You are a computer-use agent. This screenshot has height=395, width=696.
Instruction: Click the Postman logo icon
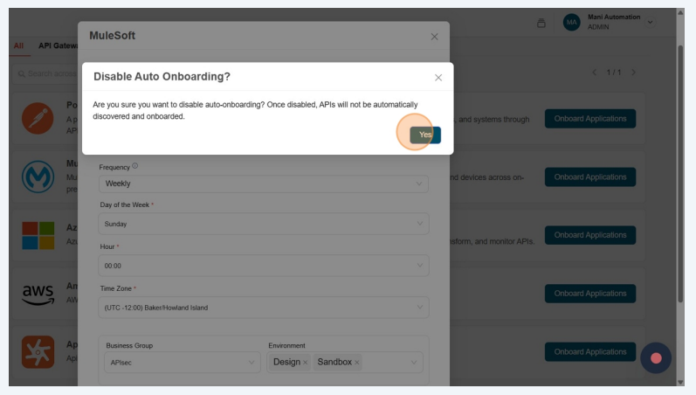(x=38, y=118)
